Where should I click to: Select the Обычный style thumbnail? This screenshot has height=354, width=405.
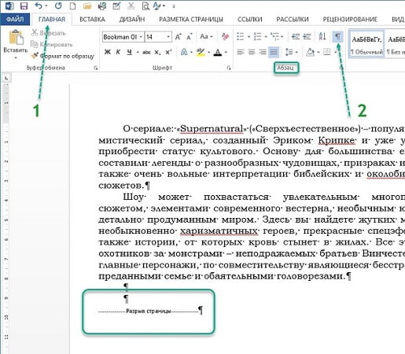[366, 45]
